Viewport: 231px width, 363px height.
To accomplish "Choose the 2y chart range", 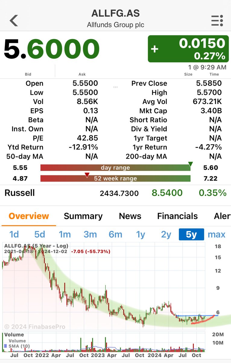I will (166, 234).
